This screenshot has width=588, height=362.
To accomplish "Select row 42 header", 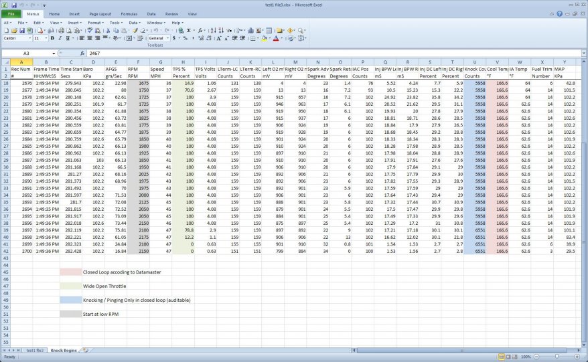I will pyautogui.click(x=5, y=251).
